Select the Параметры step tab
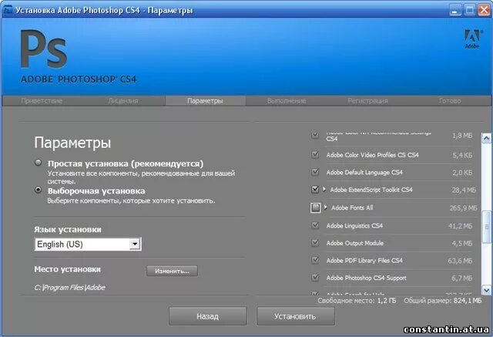The width and height of the screenshot is (493, 337). [x=205, y=101]
